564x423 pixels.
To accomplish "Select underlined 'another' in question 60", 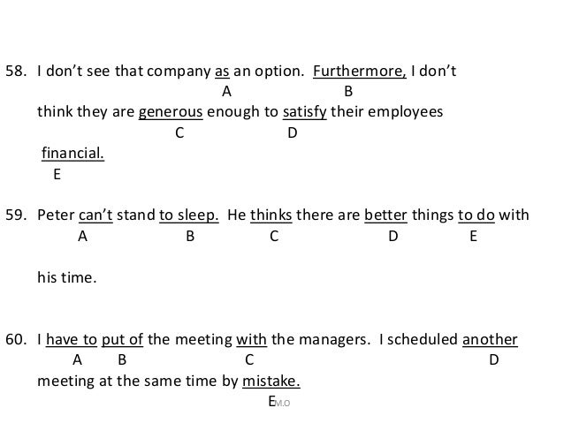I will click(x=490, y=340).
